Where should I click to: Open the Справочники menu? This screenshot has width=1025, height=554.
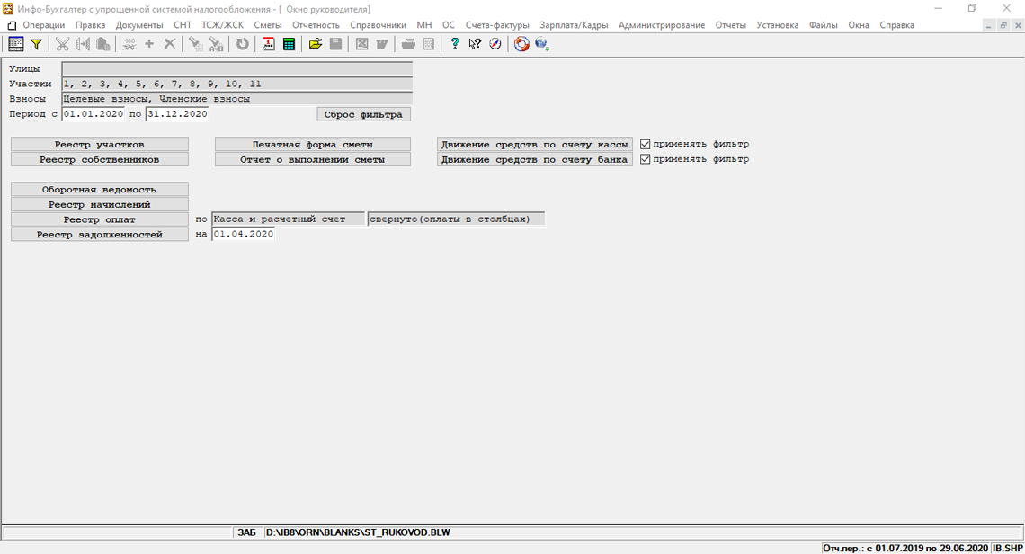(x=378, y=25)
